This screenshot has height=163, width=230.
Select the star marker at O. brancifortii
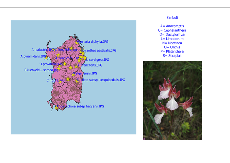[76, 66]
